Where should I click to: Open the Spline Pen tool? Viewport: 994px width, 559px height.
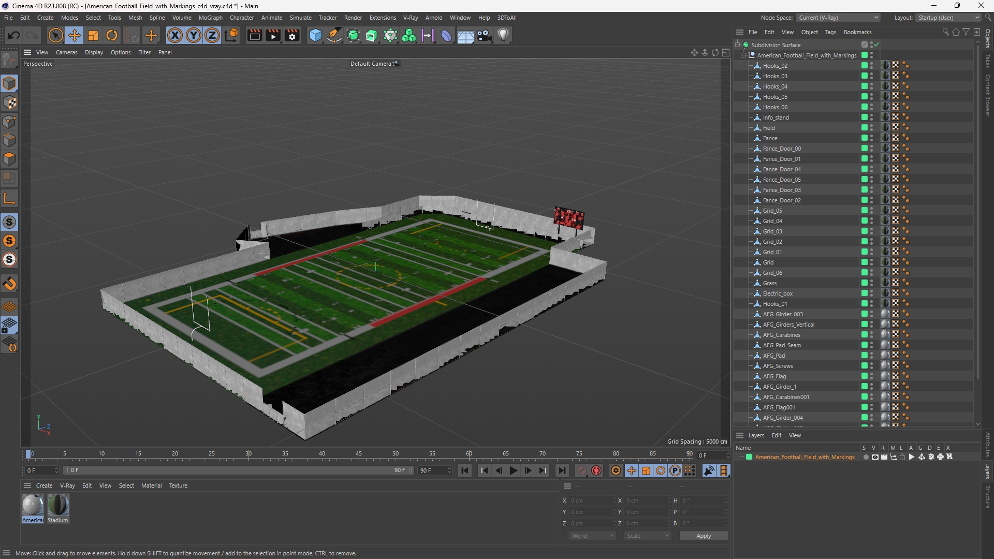click(334, 35)
